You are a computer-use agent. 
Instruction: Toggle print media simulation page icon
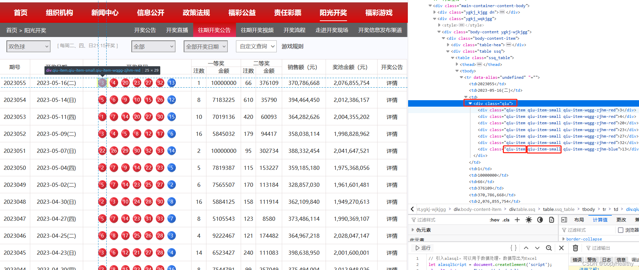[551, 220]
